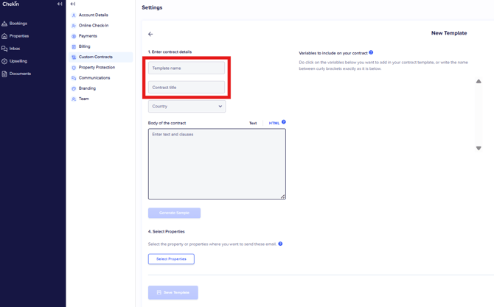Viewport: 494px width, 307px height.
Task: Open the Documents section icon
Action: click(x=4, y=74)
